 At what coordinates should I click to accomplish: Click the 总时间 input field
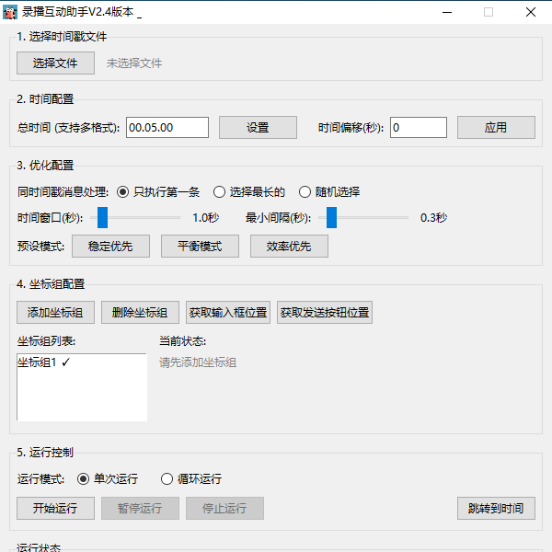(x=167, y=128)
